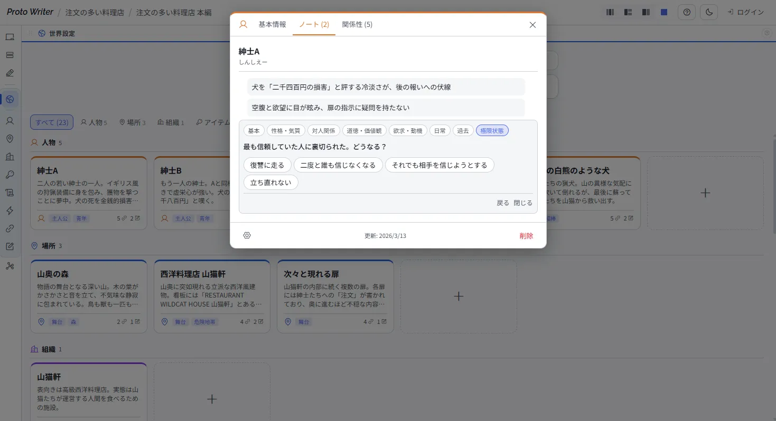This screenshot has width=776, height=421.
Task: Select the globe World Settings icon in sidebar
Action: tap(10, 99)
